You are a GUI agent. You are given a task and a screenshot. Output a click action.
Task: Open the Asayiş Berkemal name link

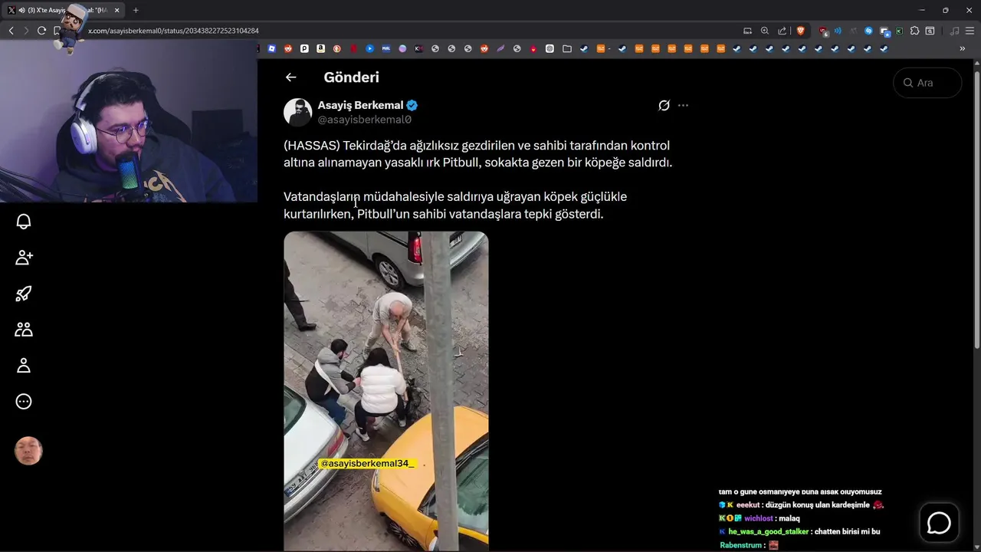(x=360, y=105)
